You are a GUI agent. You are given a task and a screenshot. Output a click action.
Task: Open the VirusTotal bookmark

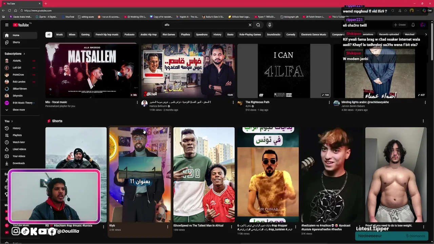point(68,17)
